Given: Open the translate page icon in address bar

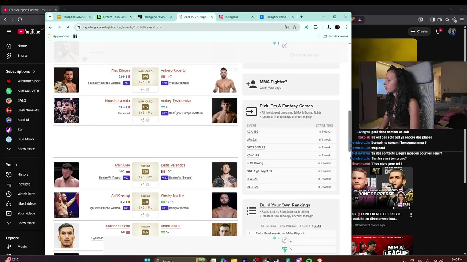Looking at the screenshot, I should tap(287, 27).
